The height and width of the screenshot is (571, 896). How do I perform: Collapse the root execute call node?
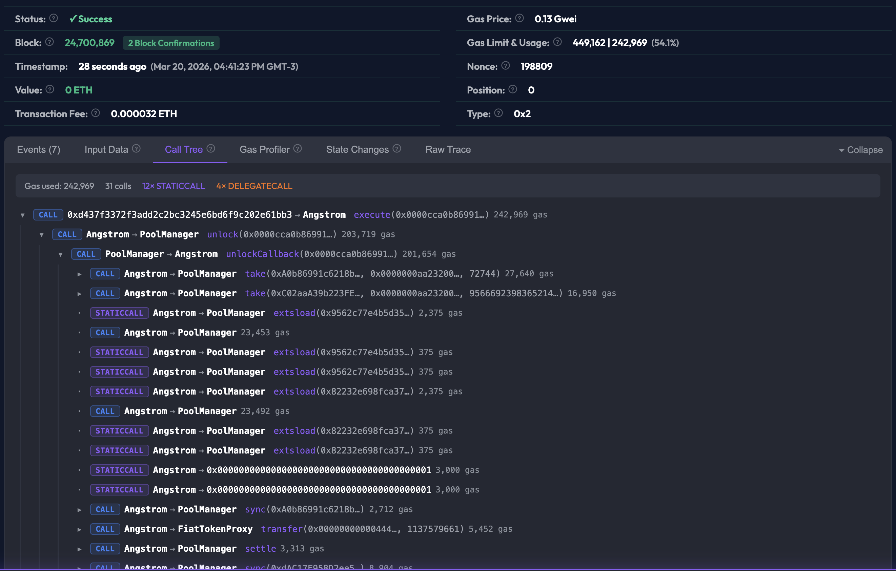click(x=23, y=215)
